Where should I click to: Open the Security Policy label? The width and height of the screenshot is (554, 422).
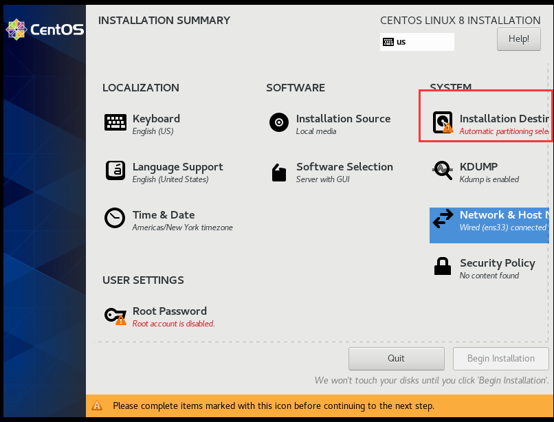(498, 263)
